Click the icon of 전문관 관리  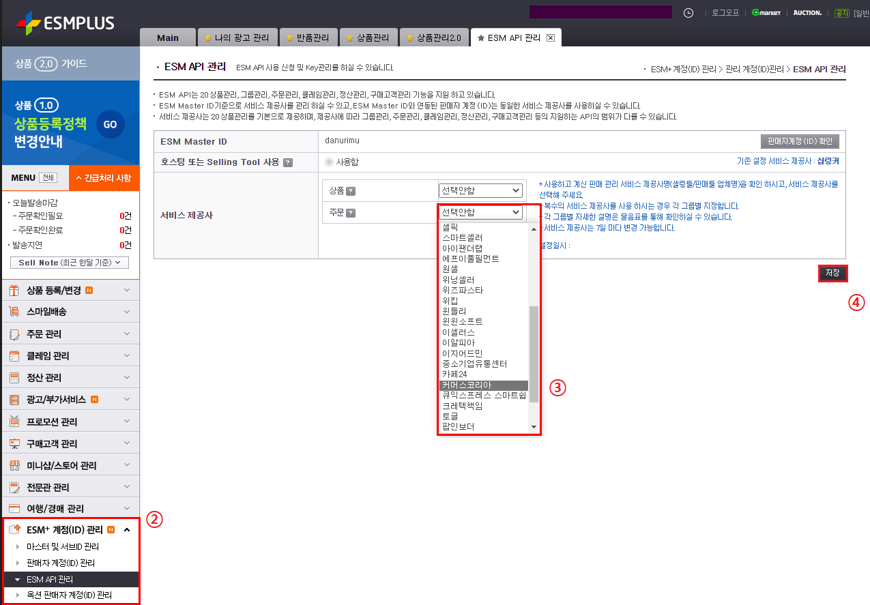point(14,487)
